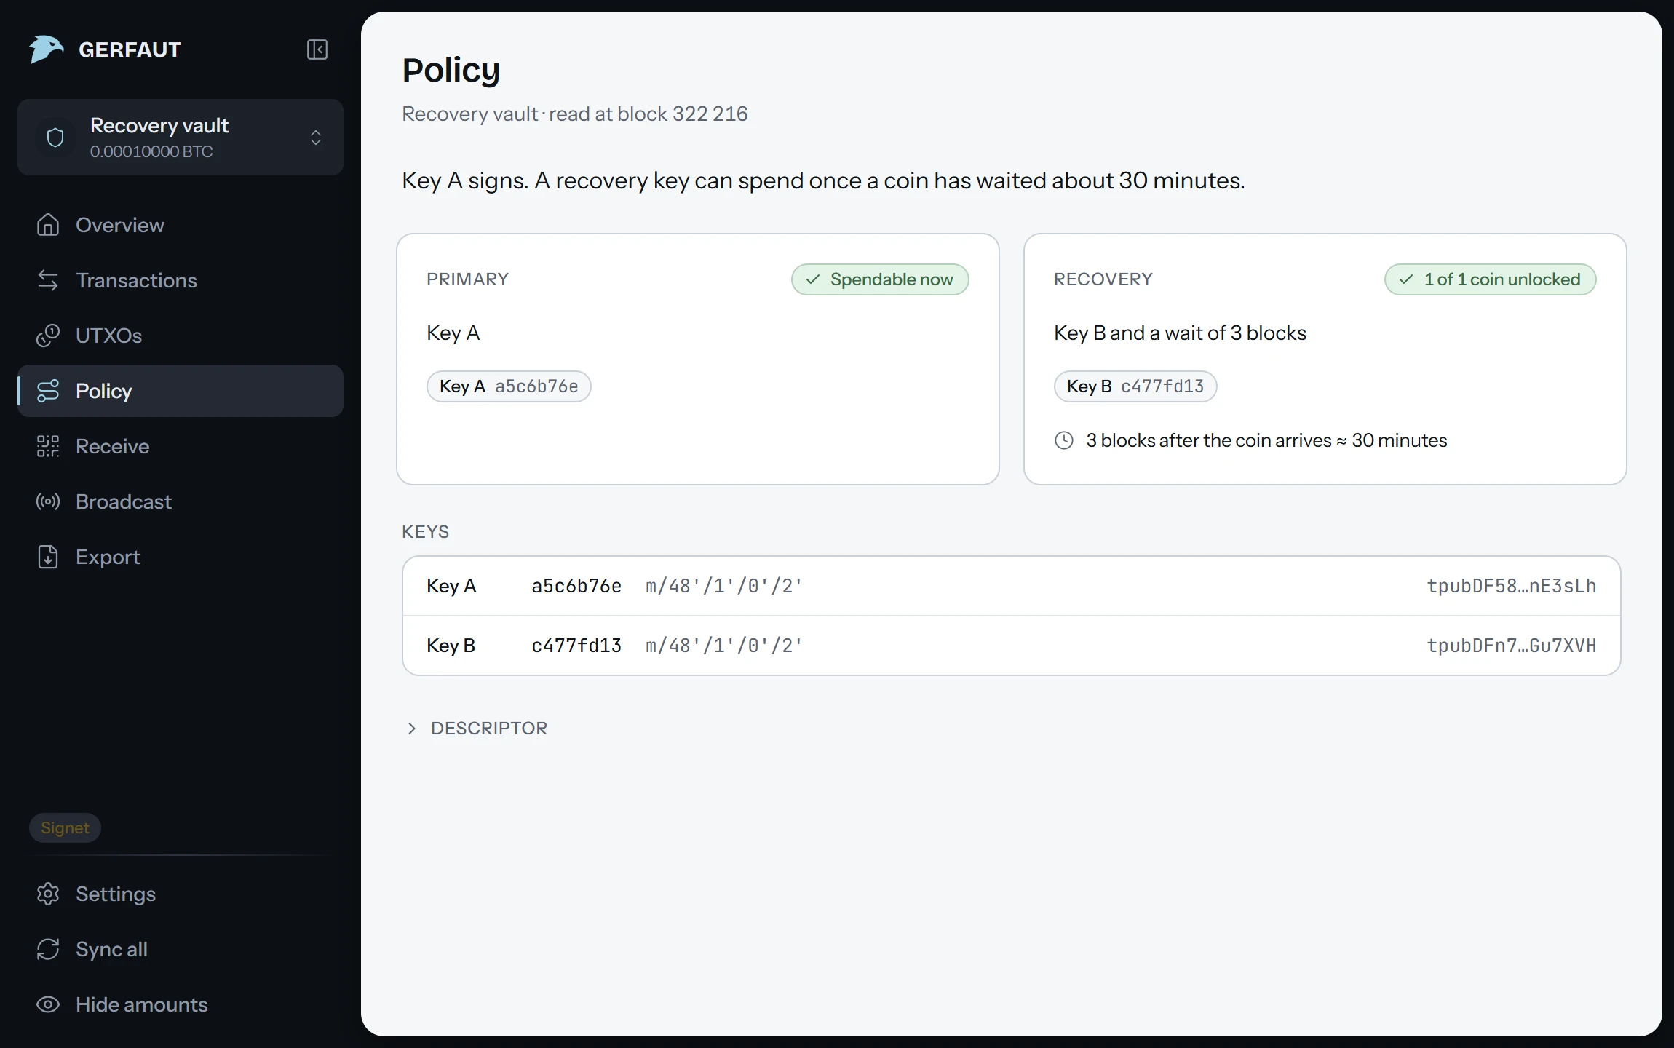Click Sync all label
The height and width of the screenshot is (1048, 1674).
(111, 949)
